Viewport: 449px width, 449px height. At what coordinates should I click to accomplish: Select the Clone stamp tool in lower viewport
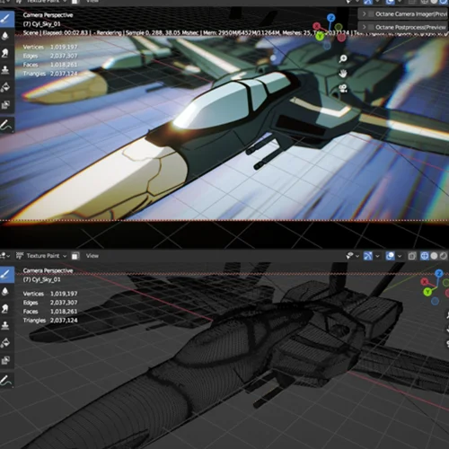pyautogui.click(x=5, y=325)
